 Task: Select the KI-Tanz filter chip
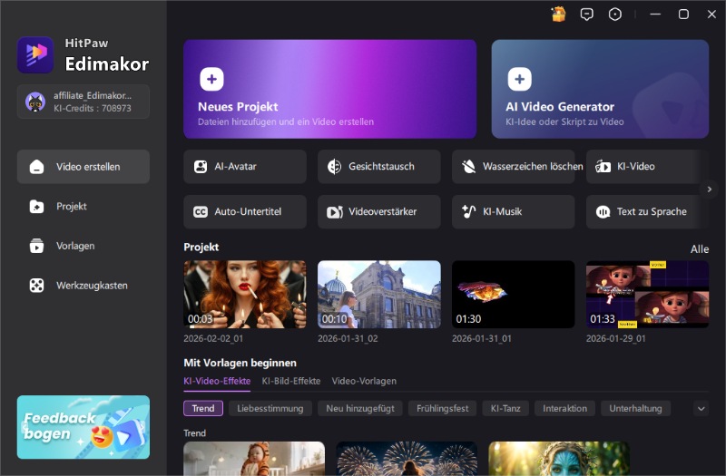point(505,409)
